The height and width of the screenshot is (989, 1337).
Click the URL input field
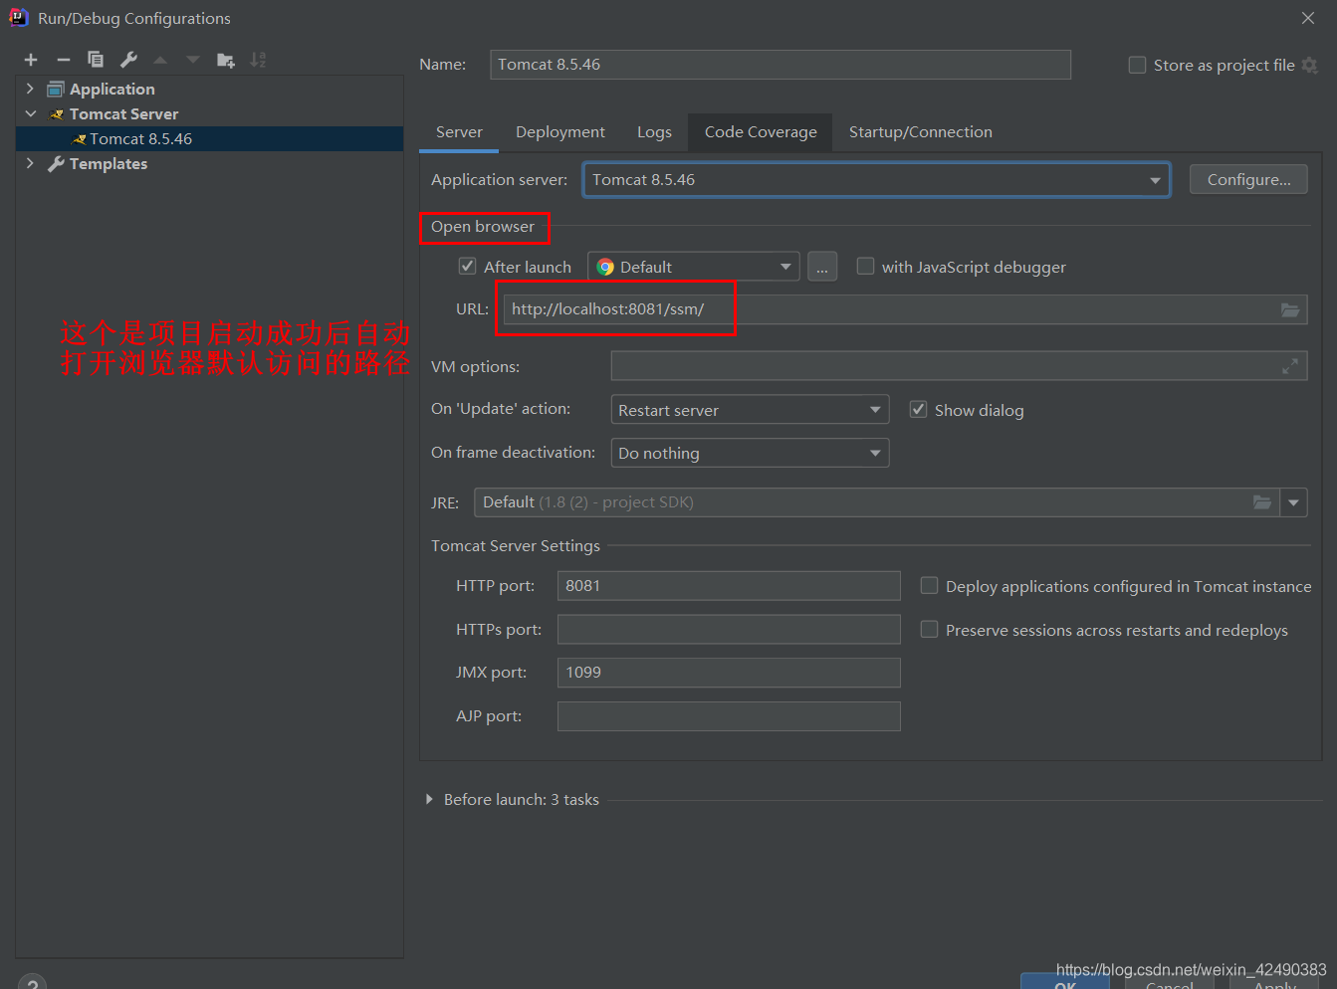click(x=905, y=309)
